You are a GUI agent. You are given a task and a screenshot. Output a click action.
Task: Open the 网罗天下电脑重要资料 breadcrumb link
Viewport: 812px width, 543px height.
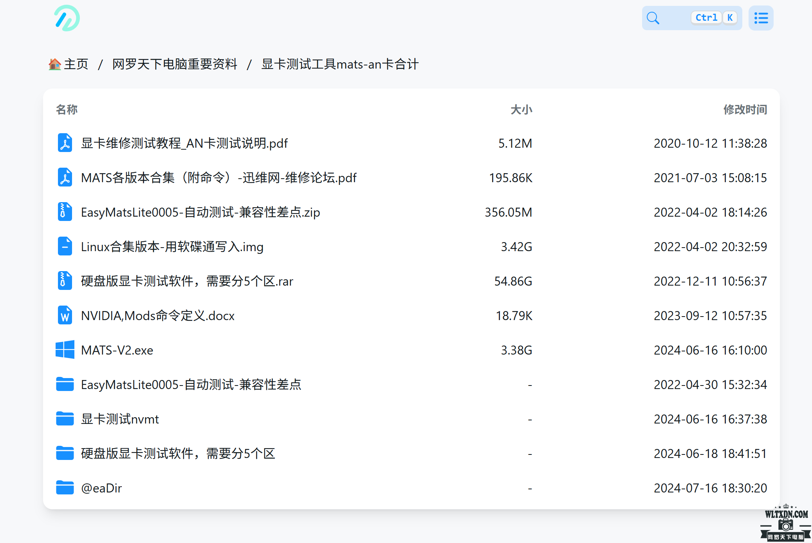175,64
